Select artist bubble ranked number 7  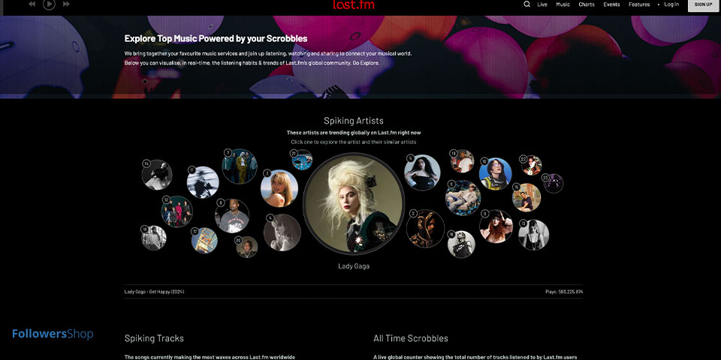[x=240, y=166]
